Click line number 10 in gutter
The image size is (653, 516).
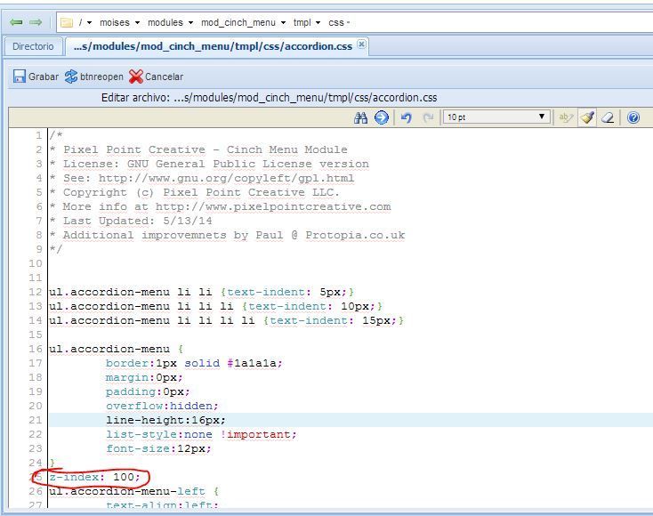[36, 263]
